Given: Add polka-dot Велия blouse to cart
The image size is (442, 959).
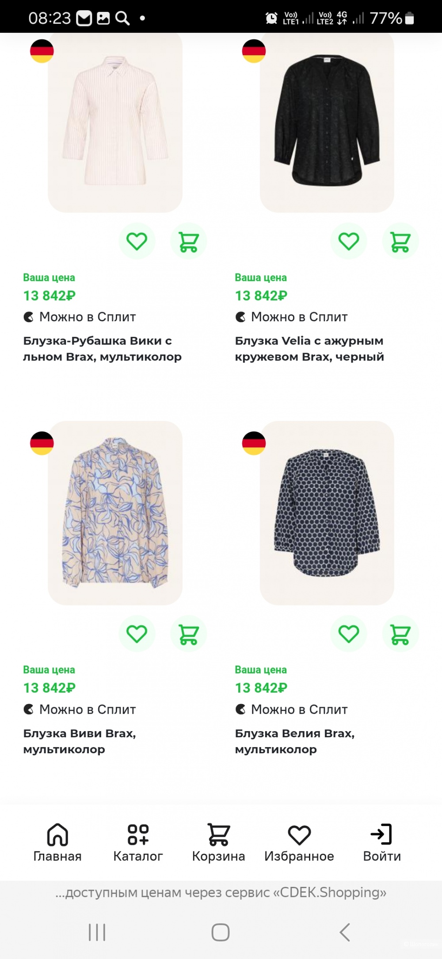Looking at the screenshot, I should [x=400, y=634].
